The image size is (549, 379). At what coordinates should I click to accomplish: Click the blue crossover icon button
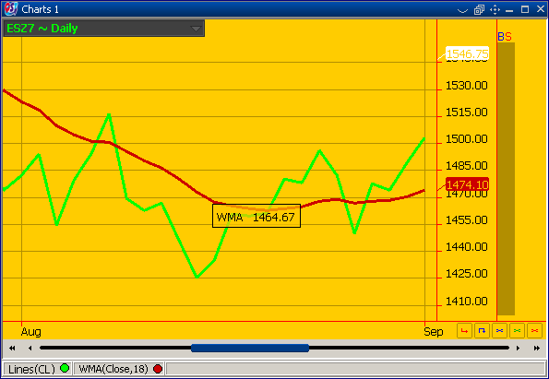(499, 331)
